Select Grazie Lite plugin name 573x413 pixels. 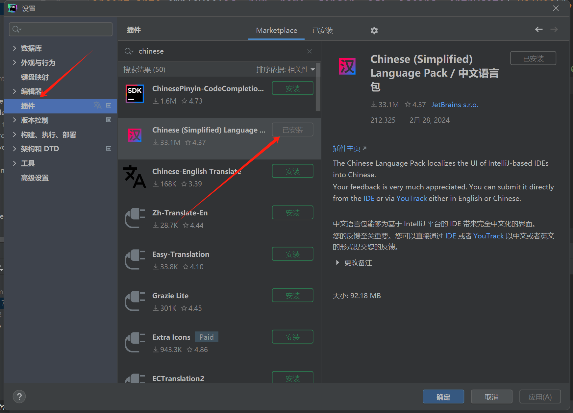click(170, 296)
